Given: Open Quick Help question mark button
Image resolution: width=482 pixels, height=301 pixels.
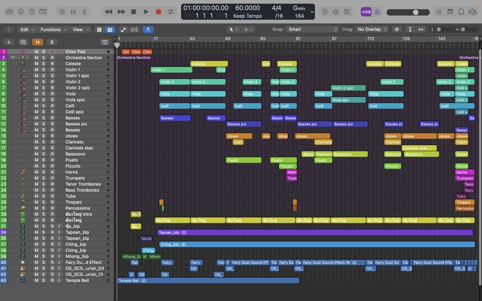Looking at the screenshot, I should click(32, 12).
